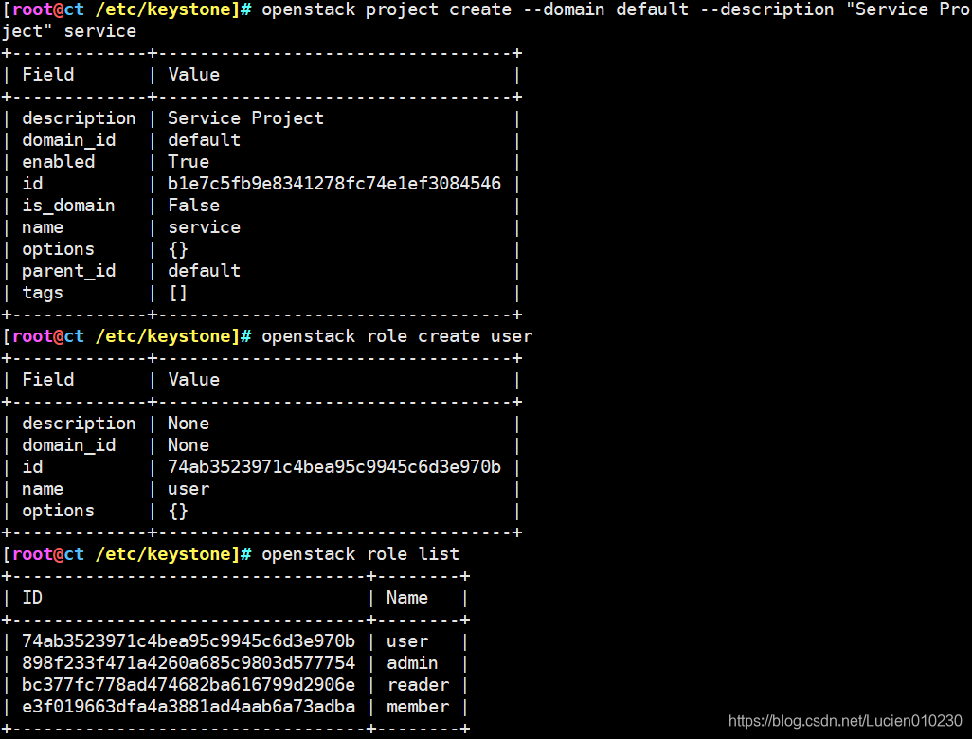Click the 'openstack project create' command line
972x739 pixels.
point(486,20)
